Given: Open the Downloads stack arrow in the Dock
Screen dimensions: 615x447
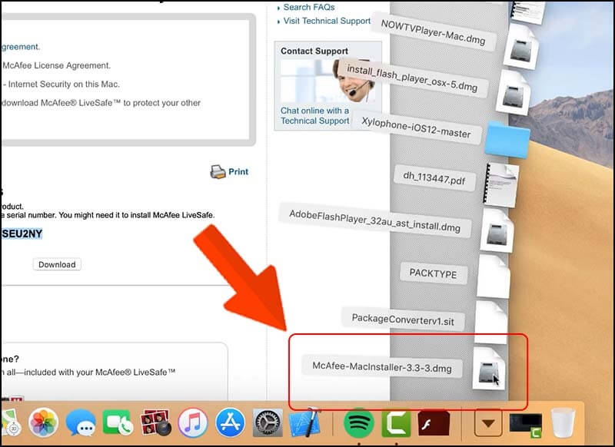Looking at the screenshot, I should 488,423.
